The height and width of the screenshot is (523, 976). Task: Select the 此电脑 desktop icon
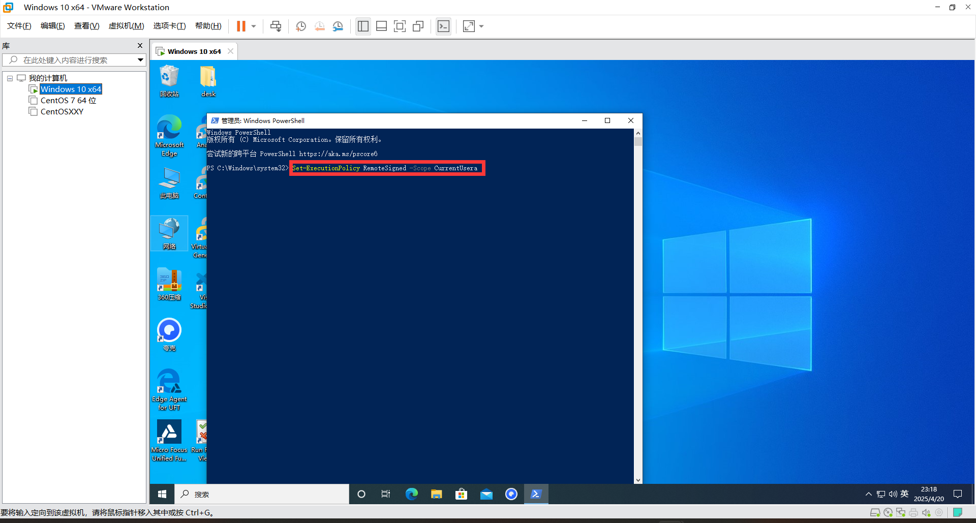[169, 183]
